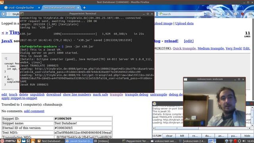Click the Firefox home icon
The image size is (254, 143).
(x=228, y=14)
